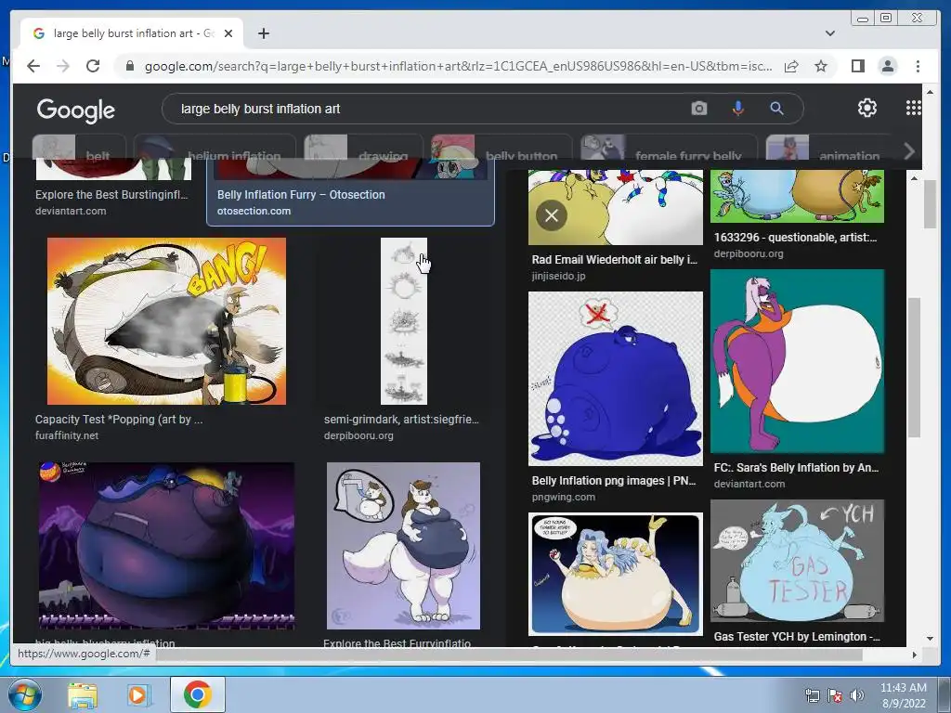Open 'Capacity Test *Popping' image thumbnail
The width and height of the screenshot is (951, 713).
pyautogui.click(x=166, y=320)
